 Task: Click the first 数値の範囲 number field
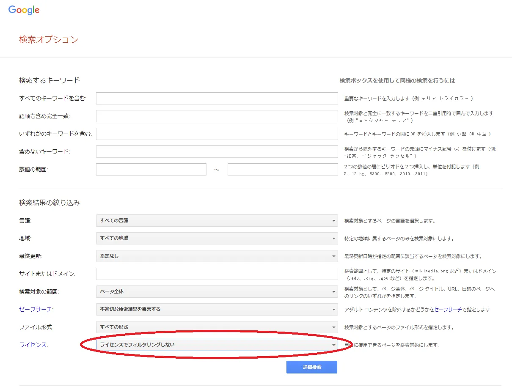pos(151,169)
